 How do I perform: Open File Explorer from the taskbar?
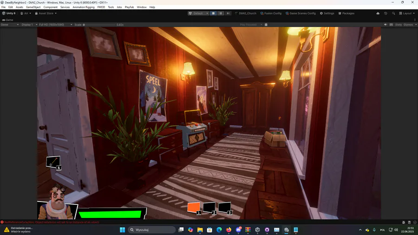(200, 230)
